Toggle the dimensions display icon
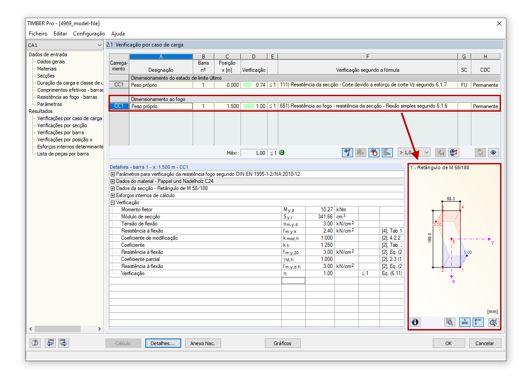Viewport: 532px width, 377px height. (464, 322)
